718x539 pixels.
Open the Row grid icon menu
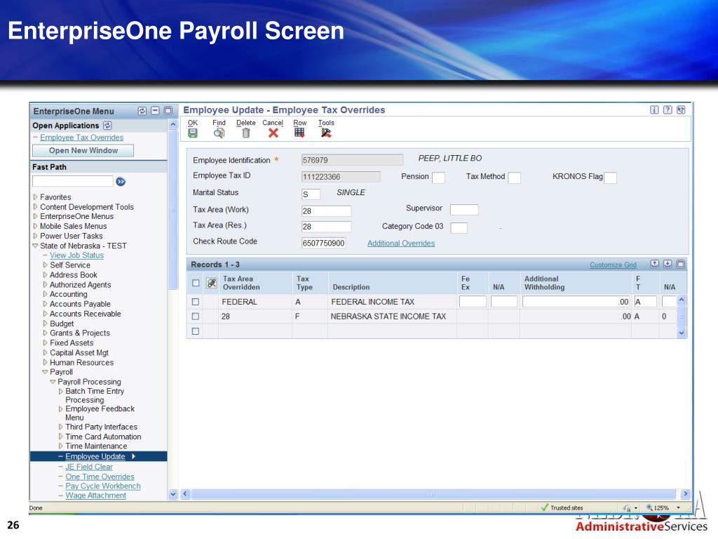click(x=299, y=132)
